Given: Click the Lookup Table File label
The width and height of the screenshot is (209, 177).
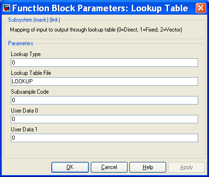Looking at the screenshot, I should [x=31, y=73].
